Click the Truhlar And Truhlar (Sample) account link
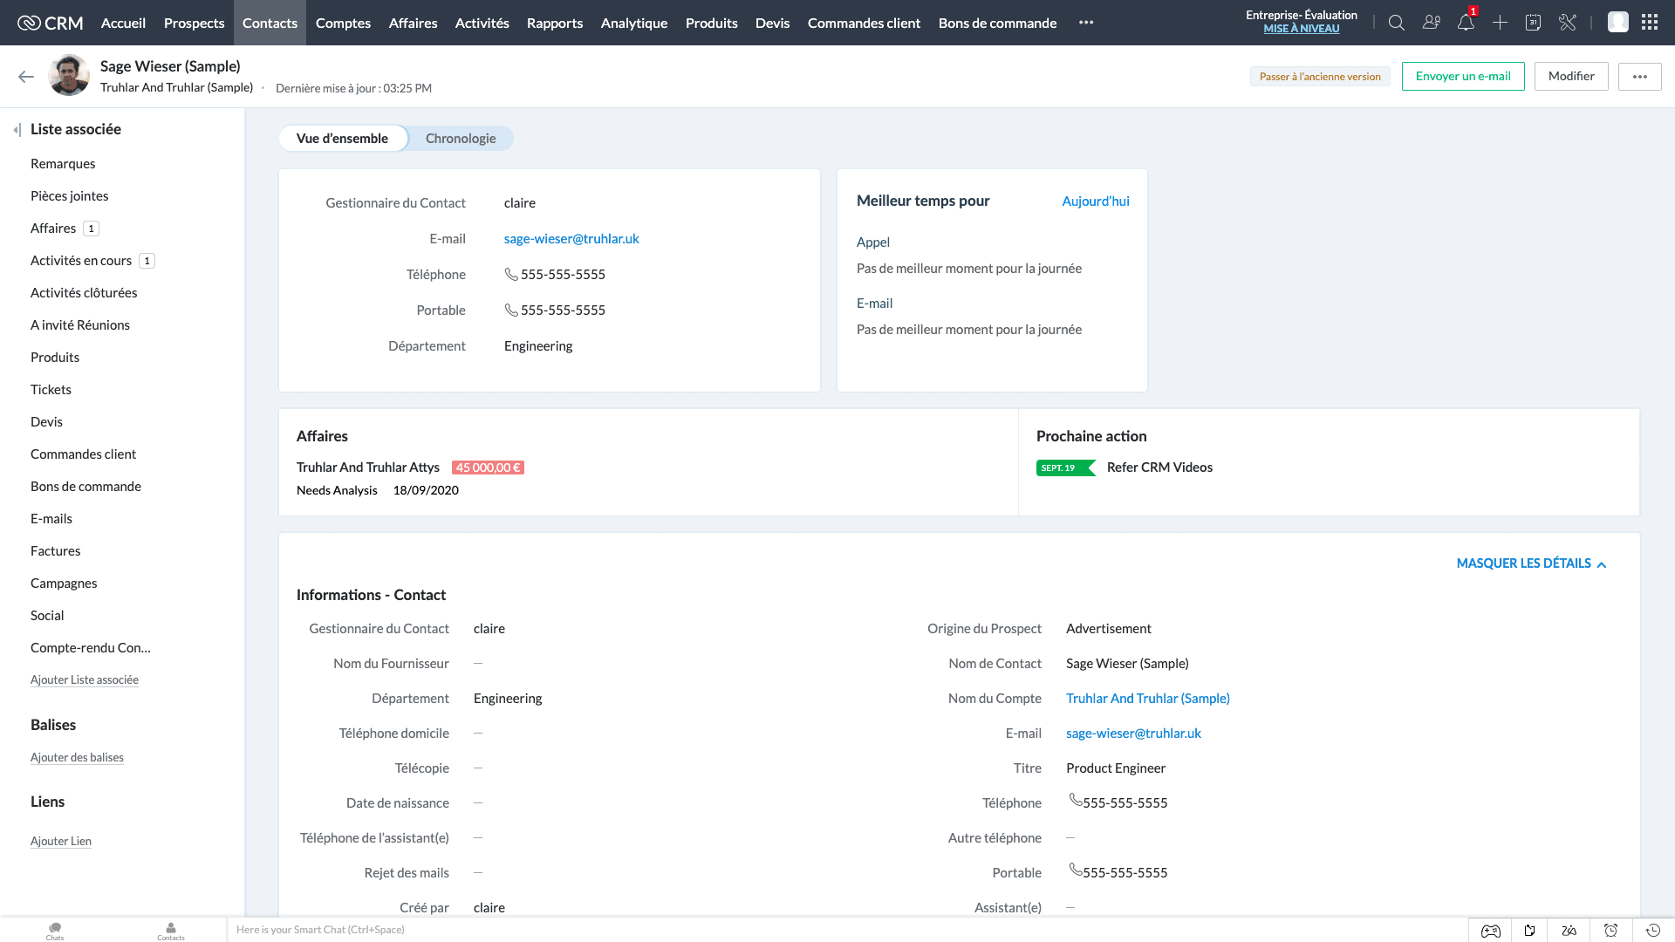Viewport: 1675px width, 942px height. 1148,698
